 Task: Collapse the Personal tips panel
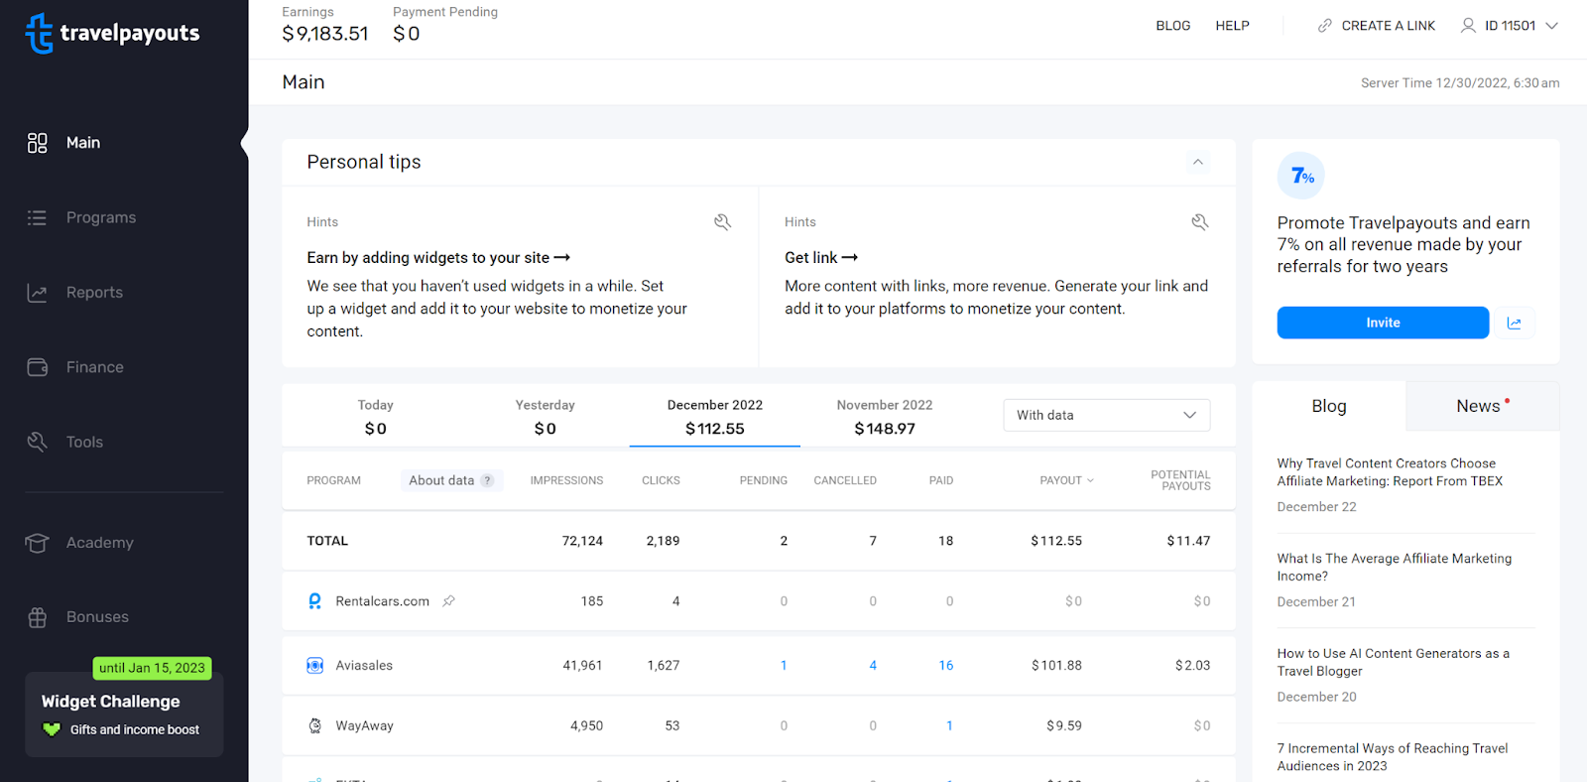coord(1198,162)
